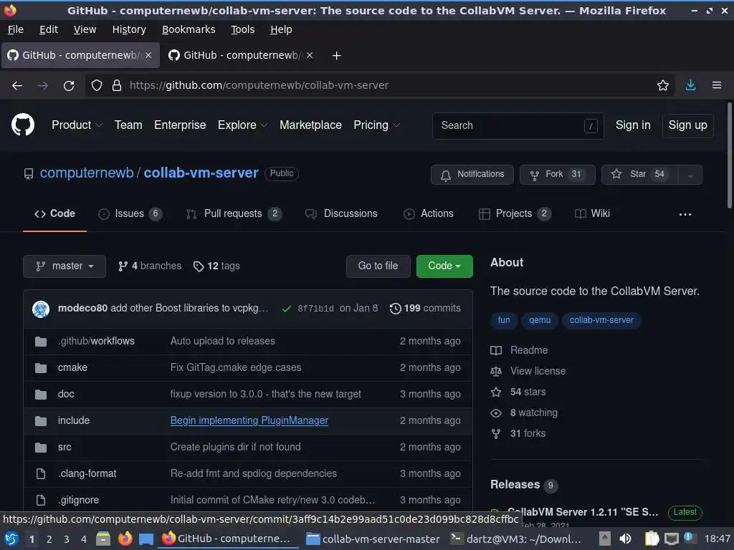Click the GitHub Search field

[518, 126]
